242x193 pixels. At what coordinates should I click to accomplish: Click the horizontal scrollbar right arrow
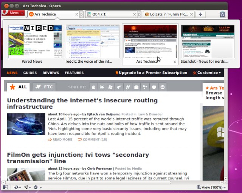click(222, 182)
